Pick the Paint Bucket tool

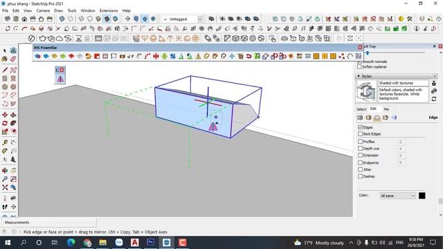5,59
